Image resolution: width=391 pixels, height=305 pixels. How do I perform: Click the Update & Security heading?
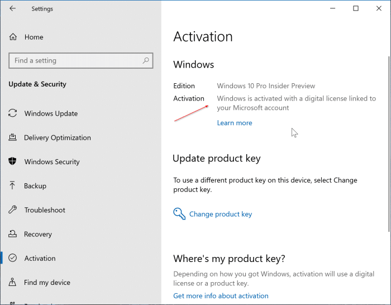point(37,84)
